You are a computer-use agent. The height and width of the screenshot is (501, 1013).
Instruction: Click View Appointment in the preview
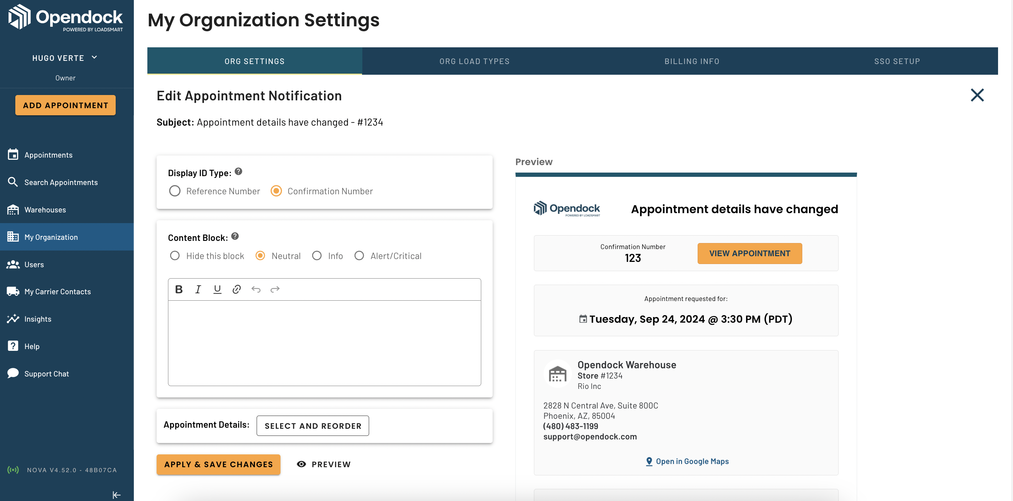tap(750, 253)
